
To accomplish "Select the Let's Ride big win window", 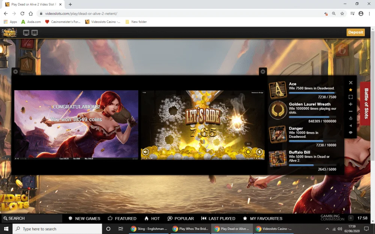I will [203, 125].
